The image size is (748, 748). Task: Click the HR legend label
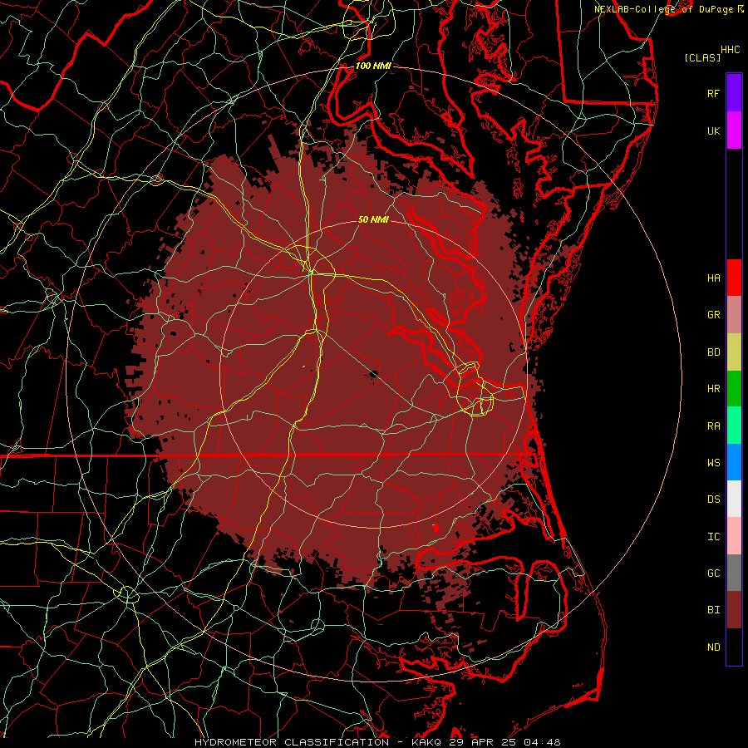coord(713,389)
